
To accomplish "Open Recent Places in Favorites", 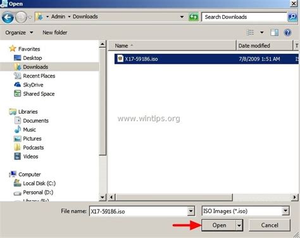I will pos(39,76).
